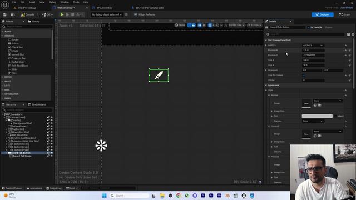Open the Asset menu
This screenshot has width=356, height=200.
point(32,2)
